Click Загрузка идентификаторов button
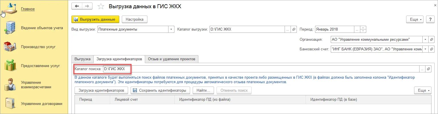This screenshot has height=114, width=438. [101, 91]
